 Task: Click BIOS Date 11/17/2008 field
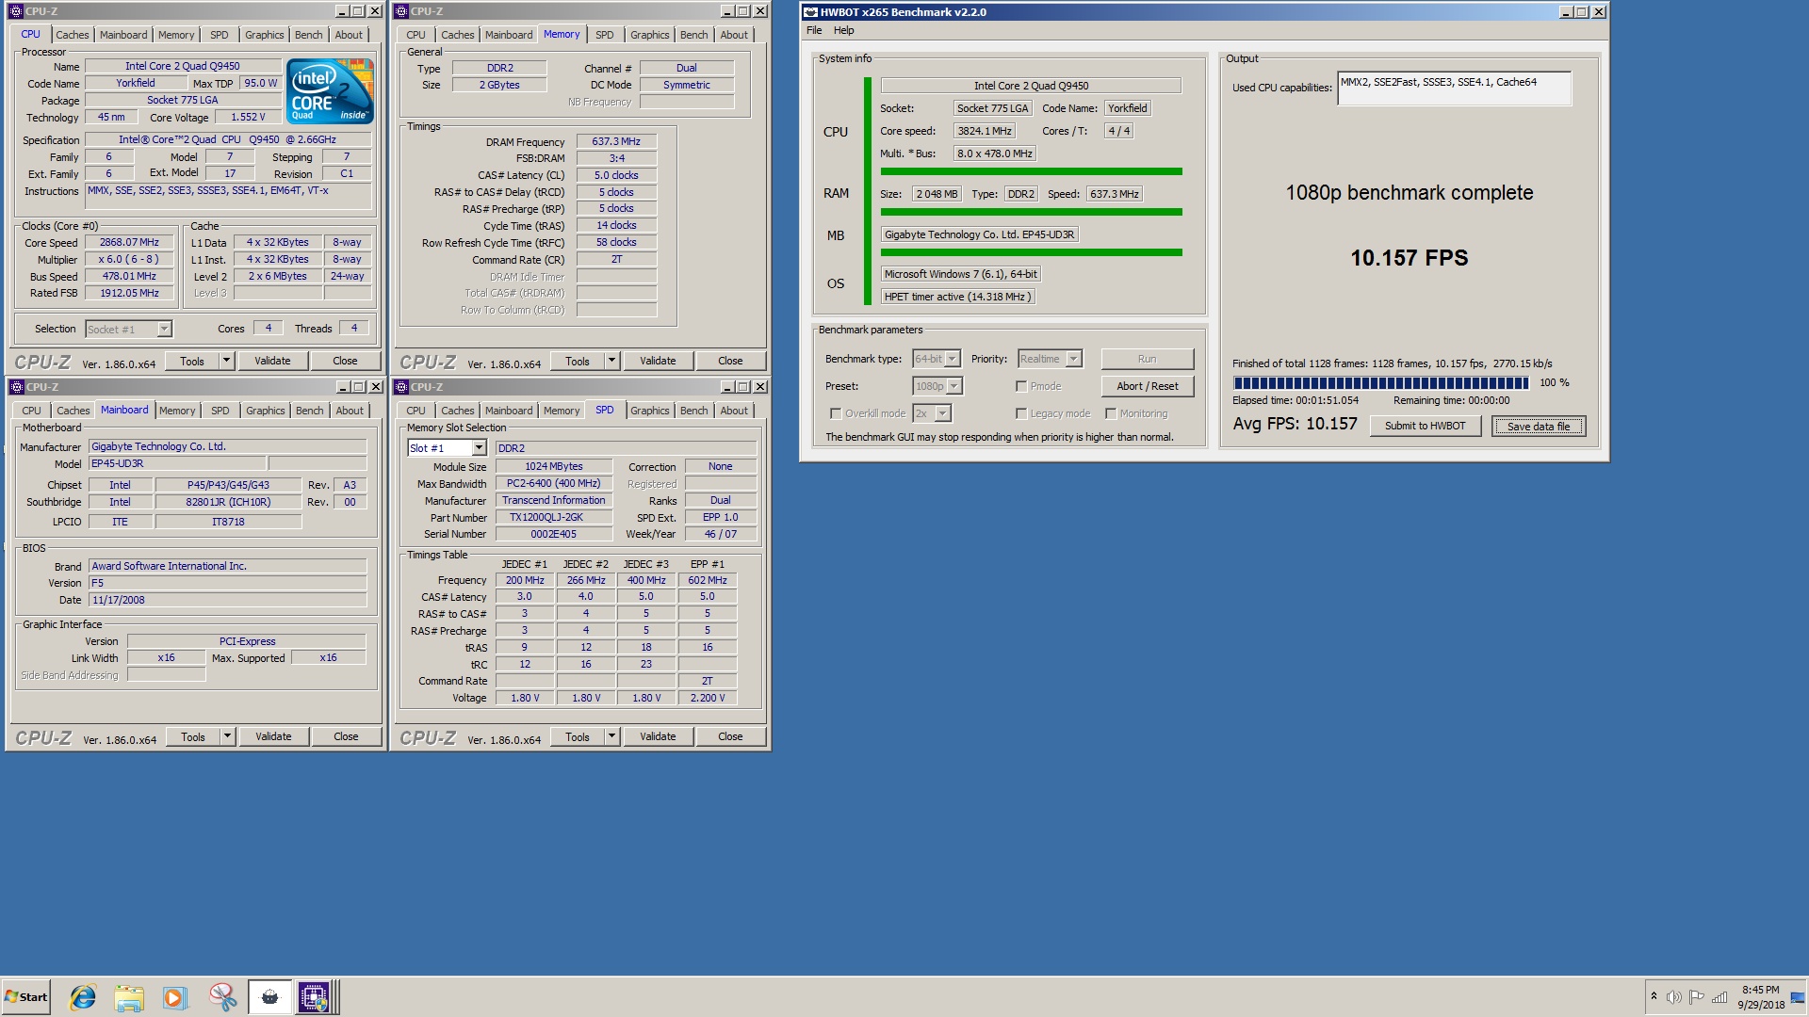[x=227, y=600]
